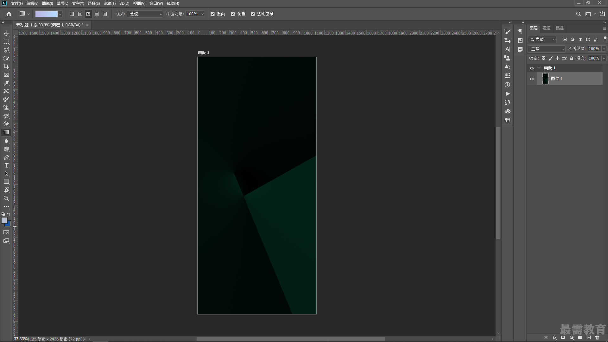Open the options bar opacity dropdown
The height and width of the screenshot is (342, 608).
click(x=202, y=14)
